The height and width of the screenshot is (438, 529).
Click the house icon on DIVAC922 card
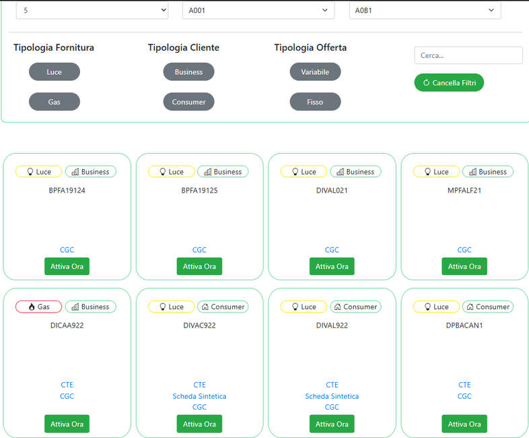[205, 307]
